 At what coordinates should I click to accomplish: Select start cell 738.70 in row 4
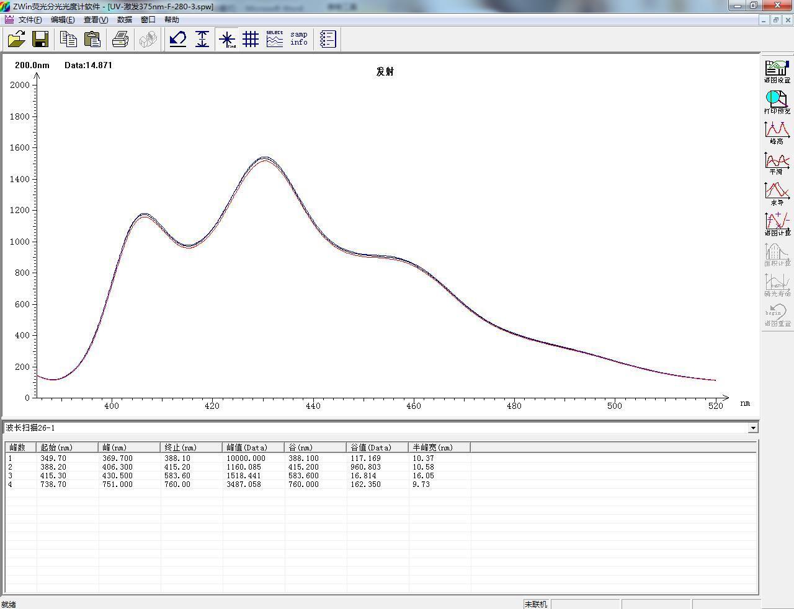[x=53, y=484]
